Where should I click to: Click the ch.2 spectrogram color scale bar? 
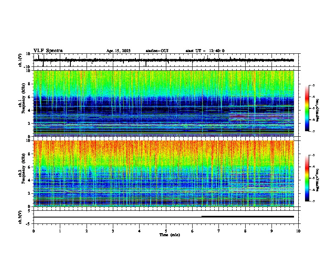(307, 178)
